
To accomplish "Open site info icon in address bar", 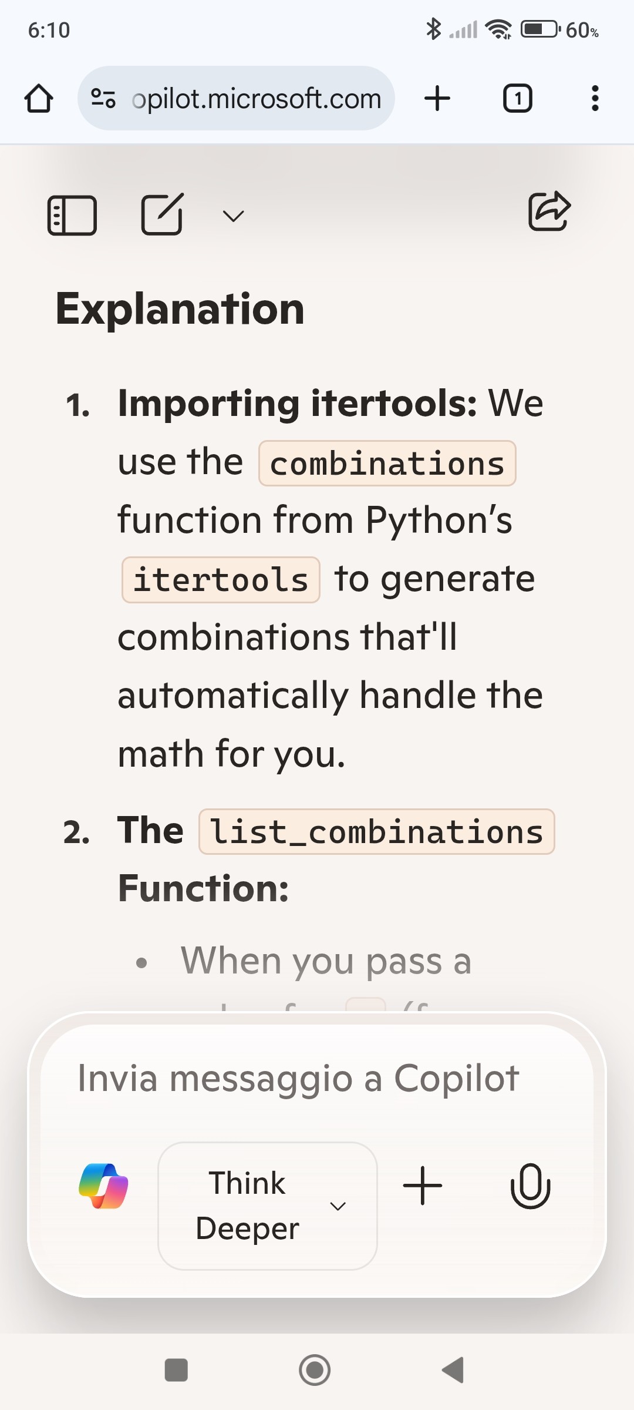I will pos(103,98).
